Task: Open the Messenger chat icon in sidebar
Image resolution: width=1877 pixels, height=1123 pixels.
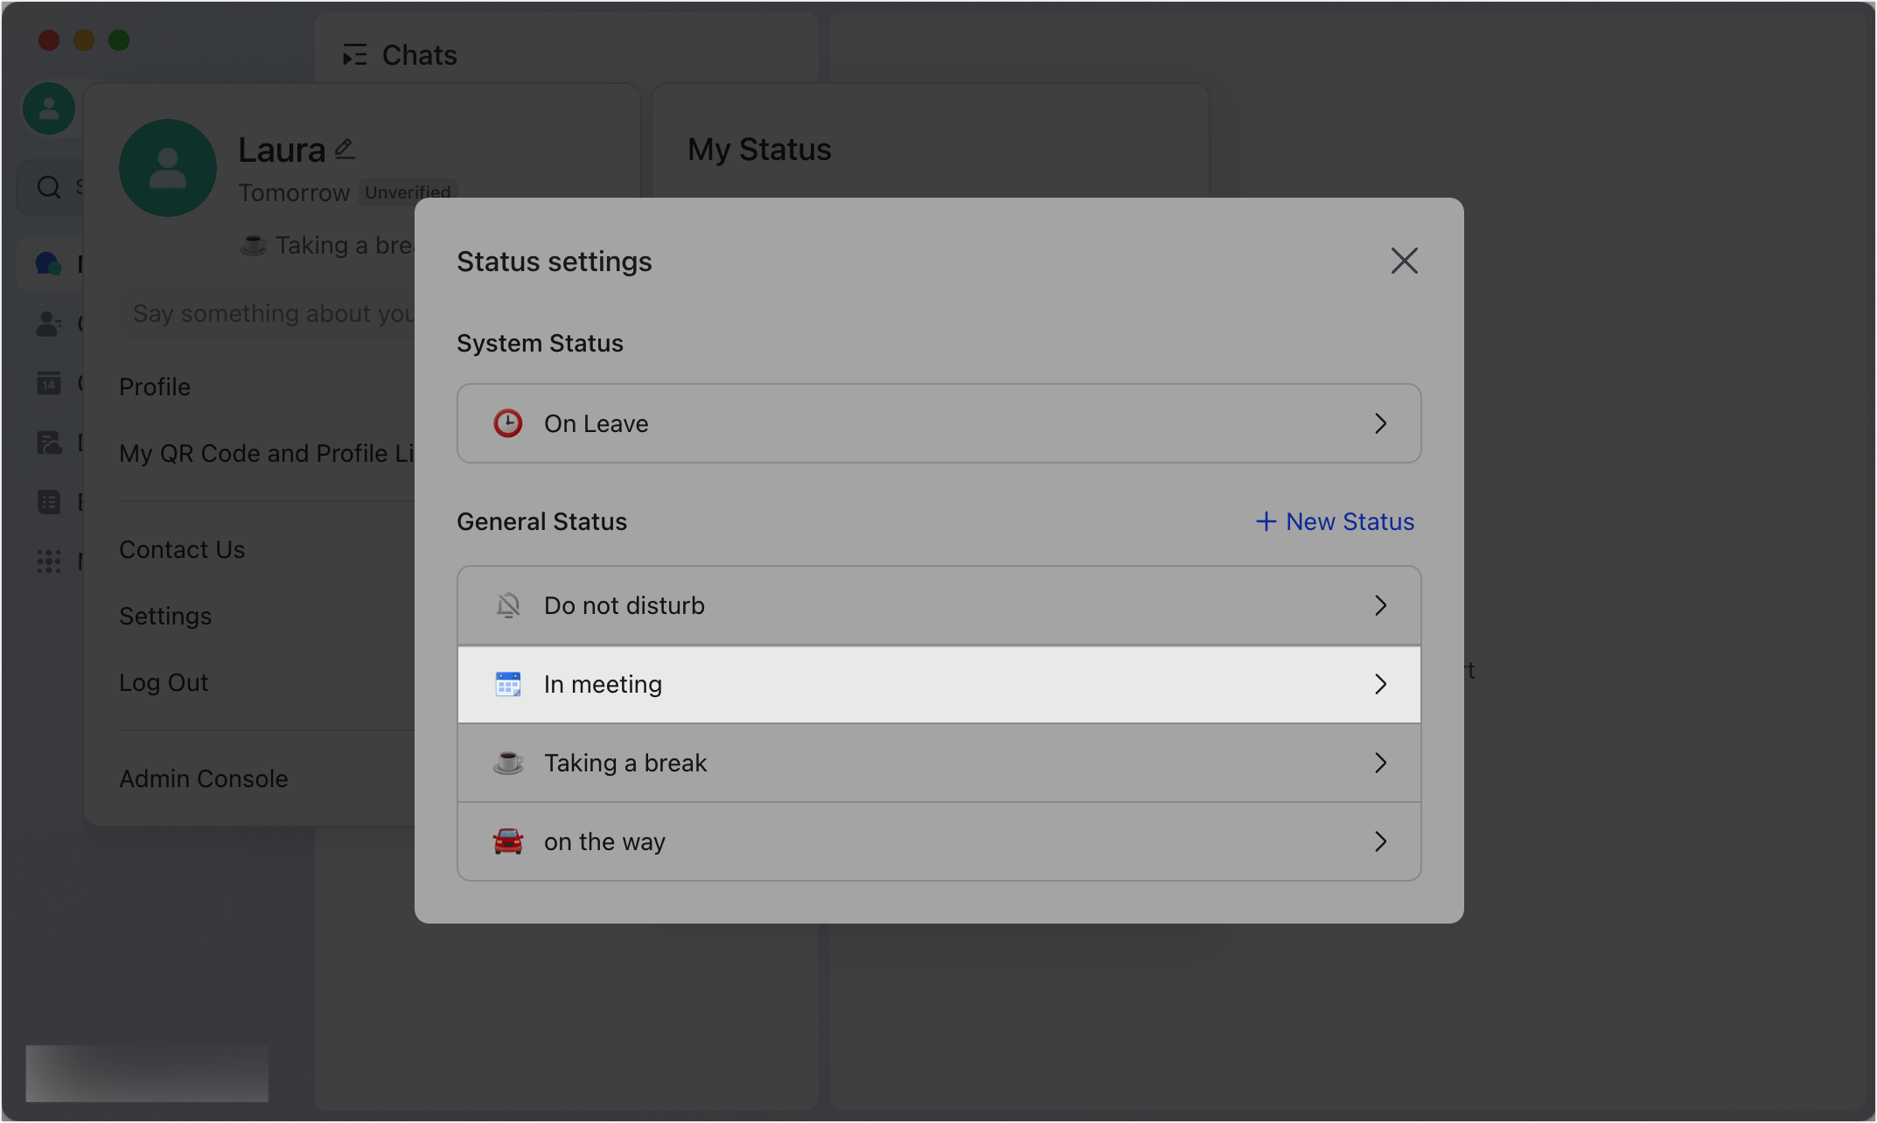Action: pyautogui.click(x=48, y=264)
